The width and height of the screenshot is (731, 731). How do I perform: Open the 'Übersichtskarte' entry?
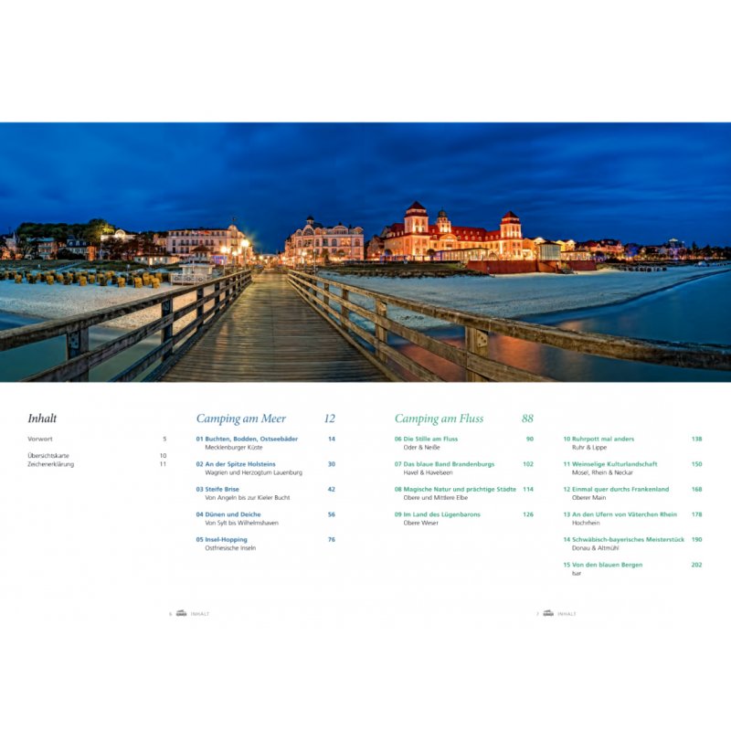48,455
